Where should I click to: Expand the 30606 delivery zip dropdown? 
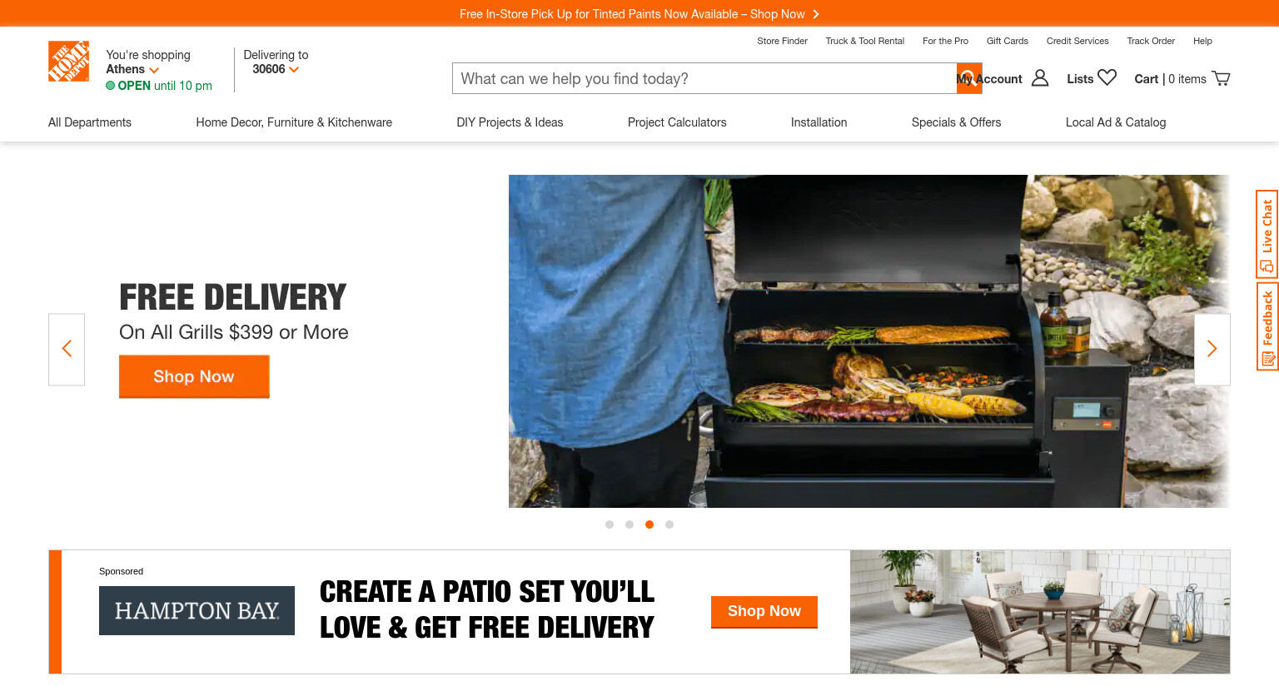pos(276,69)
